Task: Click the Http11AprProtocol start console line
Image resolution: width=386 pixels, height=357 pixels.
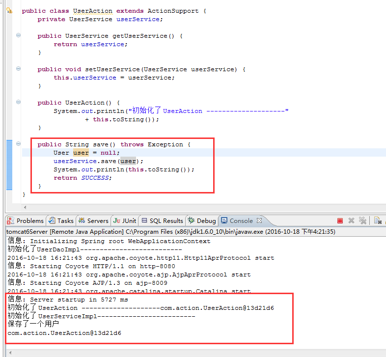Action: pyautogui.click(x=141, y=258)
